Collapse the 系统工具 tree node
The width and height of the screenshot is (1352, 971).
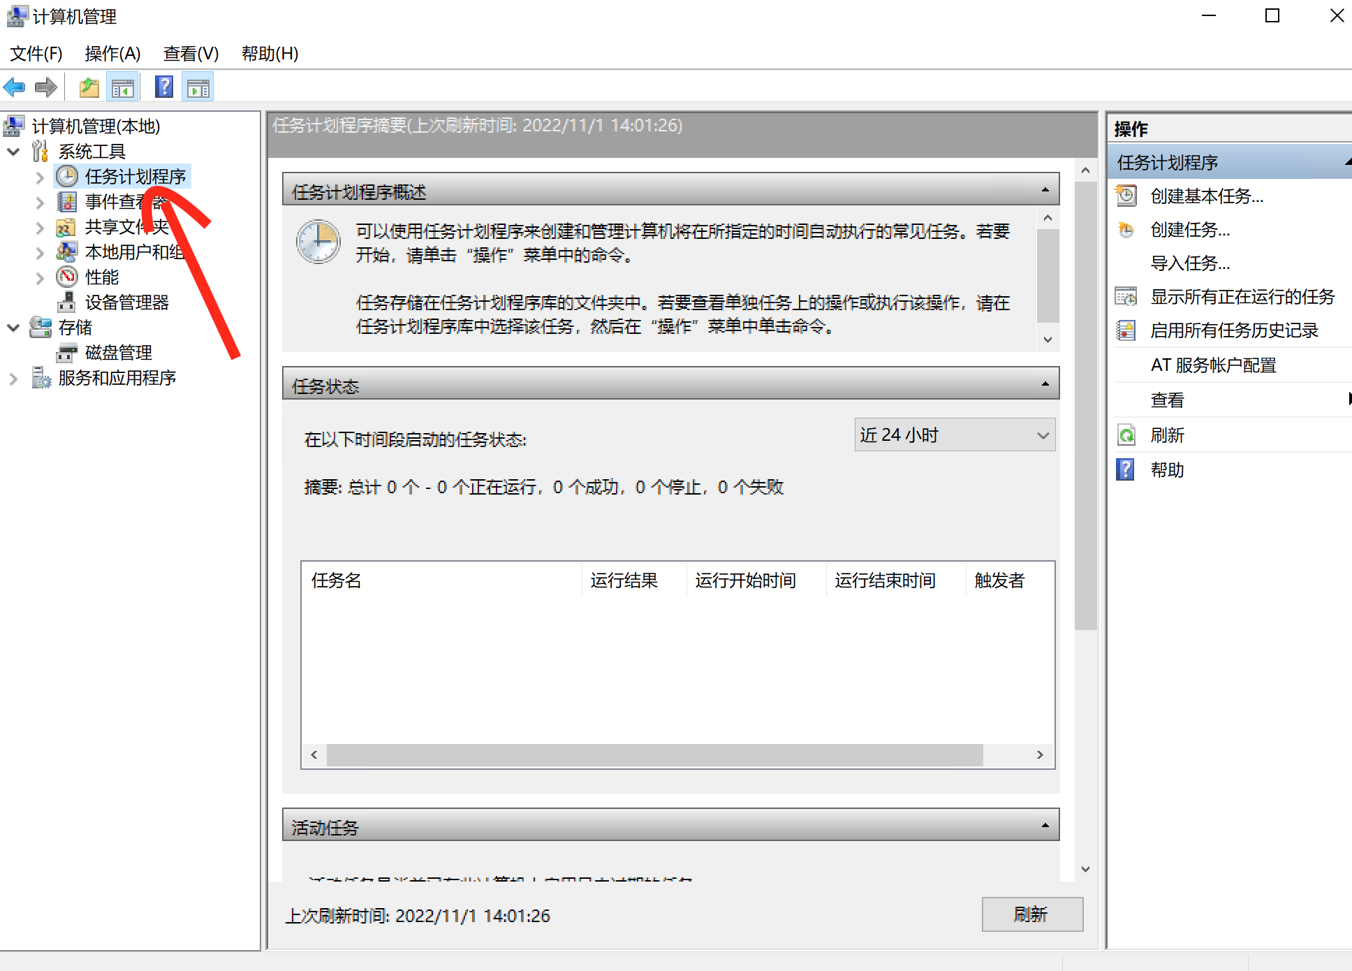pyautogui.click(x=13, y=152)
